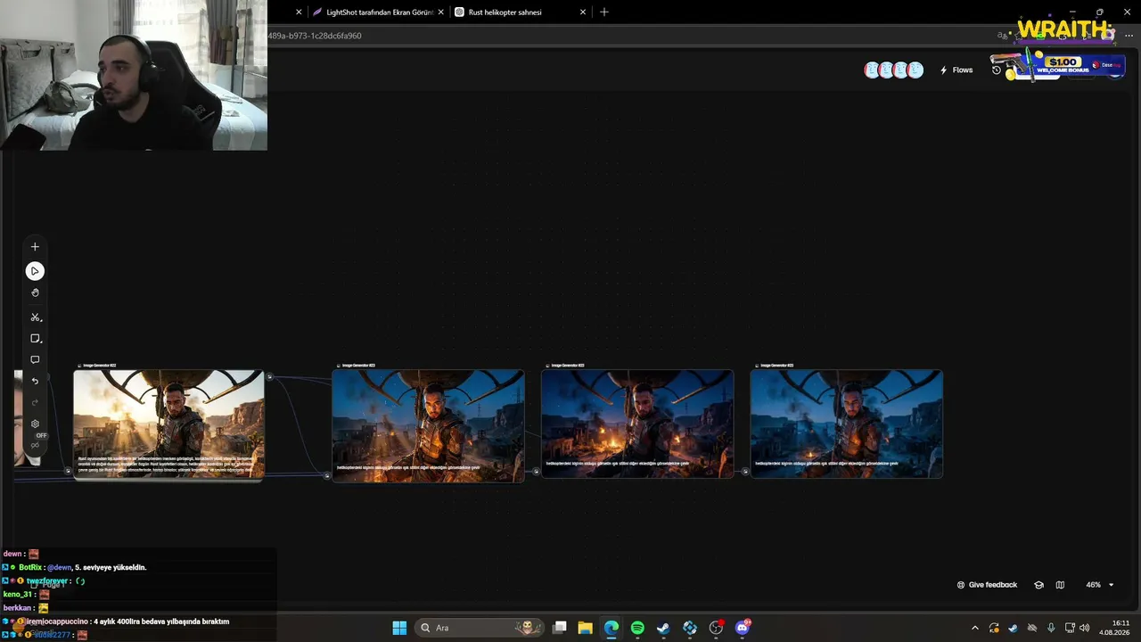The height and width of the screenshot is (642, 1141).
Task: Choose the scissors cut tool
Action: [36, 317]
